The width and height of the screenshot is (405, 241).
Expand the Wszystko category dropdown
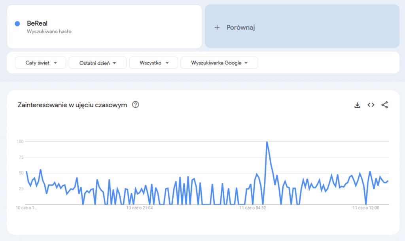(x=154, y=63)
